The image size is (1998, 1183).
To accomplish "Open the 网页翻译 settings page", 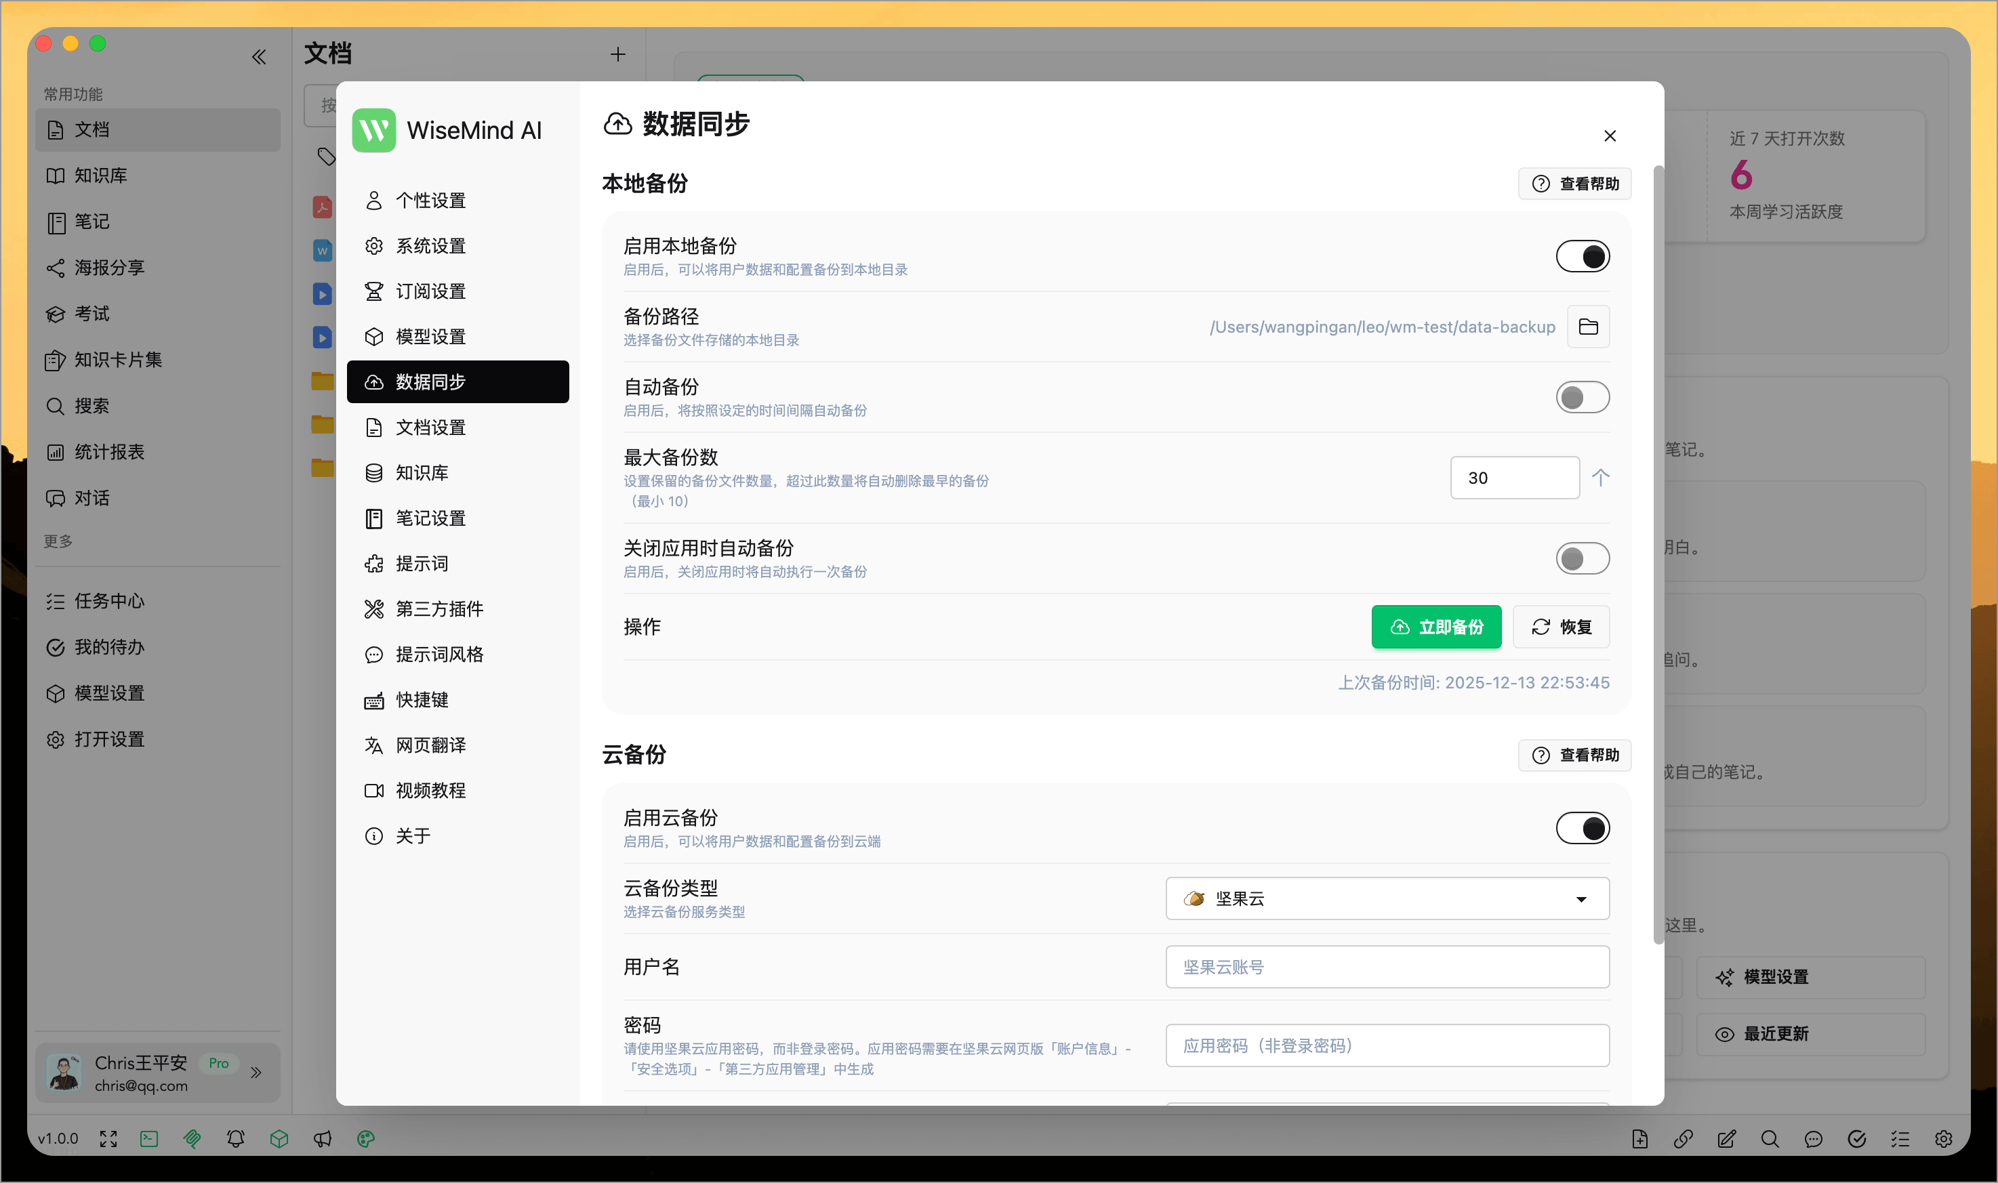I will coord(430,745).
